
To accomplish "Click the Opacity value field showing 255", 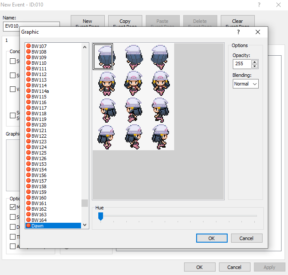I will 242,64.
